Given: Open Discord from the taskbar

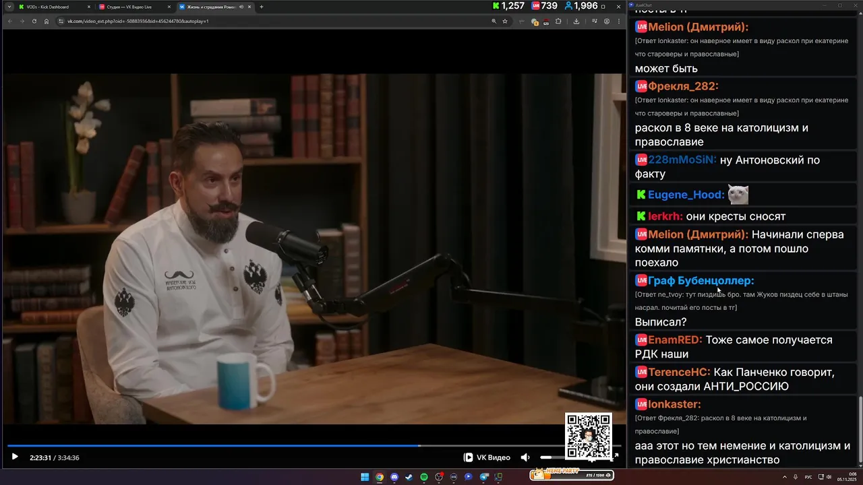Looking at the screenshot, I should 394,477.
